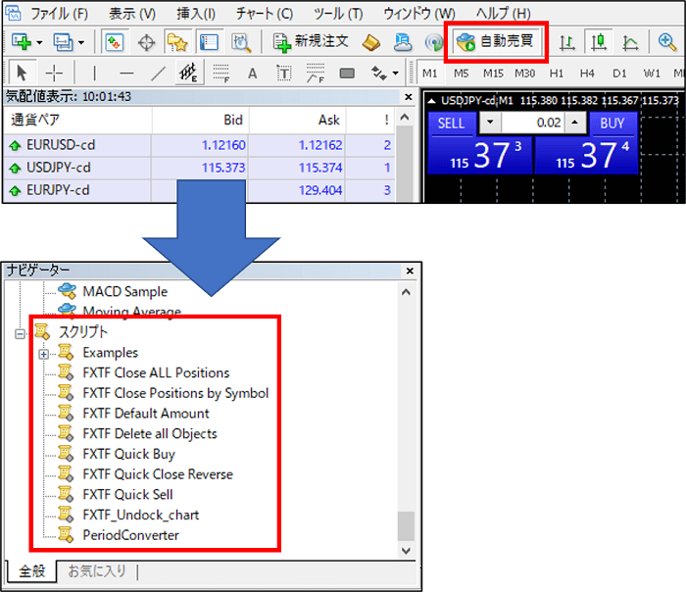Switch to candlestick chart display
The width and height of the screenshot is (686, 592).
(599, 42)
